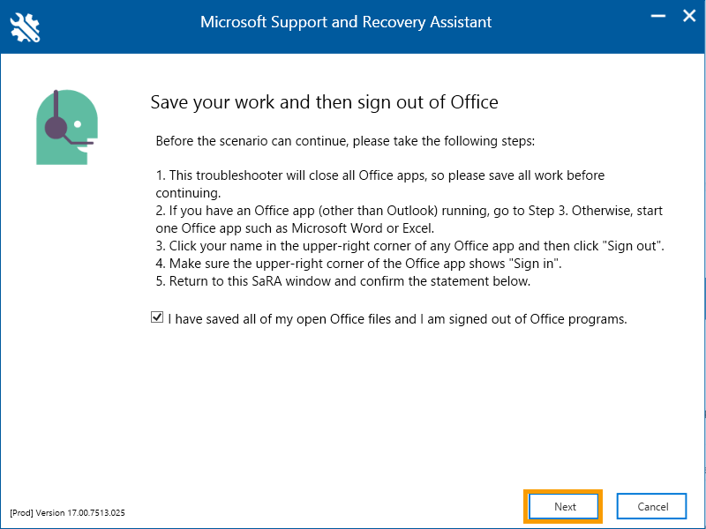This screenshot has width=706, height=529.
Task: Click the headset support agent illustration
Action: pos(67,127)
